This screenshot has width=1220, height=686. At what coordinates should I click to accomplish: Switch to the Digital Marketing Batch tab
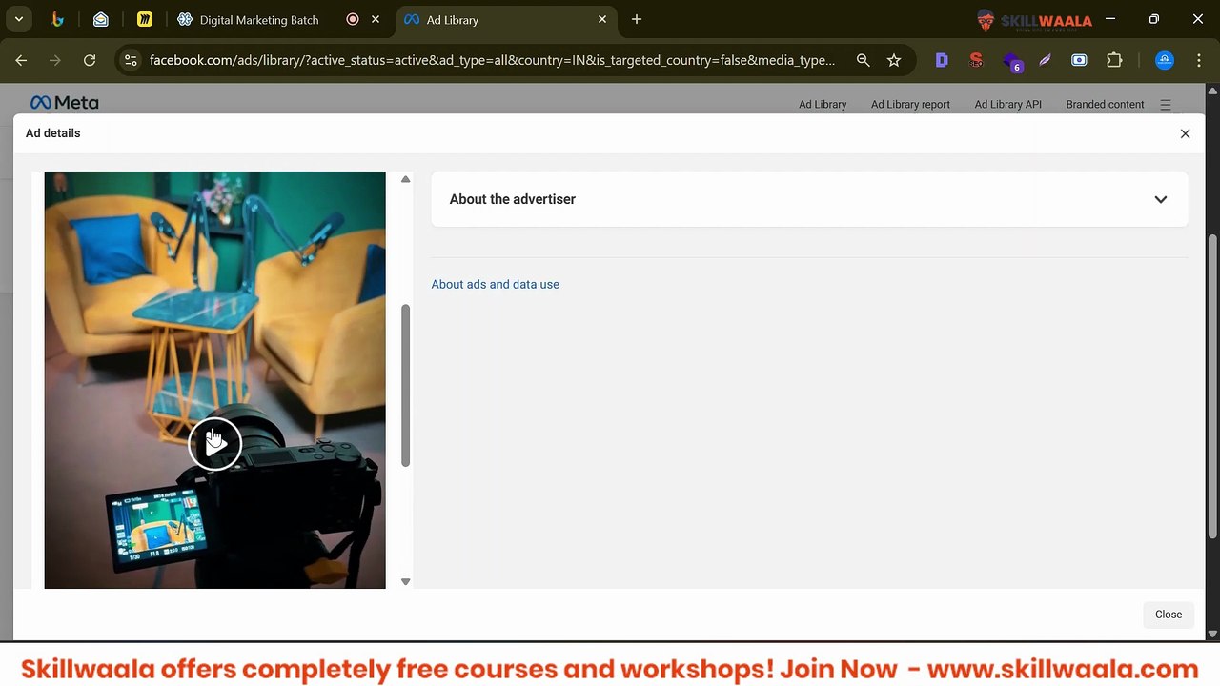pyautogui.click(x=257, y=19)
